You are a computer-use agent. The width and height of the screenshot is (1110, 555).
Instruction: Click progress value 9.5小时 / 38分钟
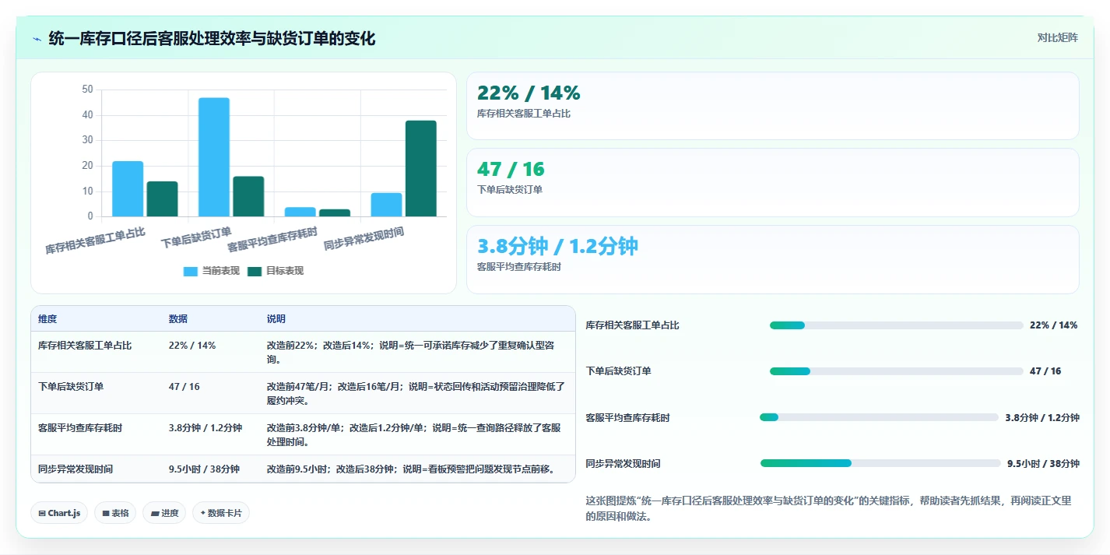[1043, 464]
